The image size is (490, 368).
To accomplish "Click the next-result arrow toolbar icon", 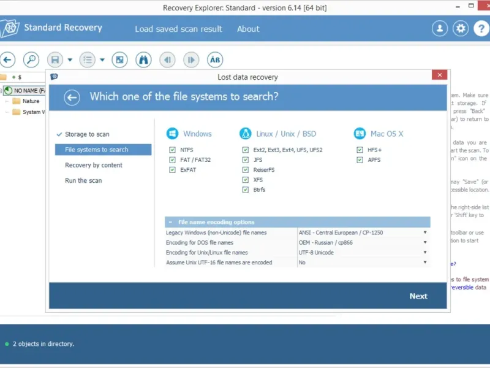I will pyautogui.click(x=191, y=59).
